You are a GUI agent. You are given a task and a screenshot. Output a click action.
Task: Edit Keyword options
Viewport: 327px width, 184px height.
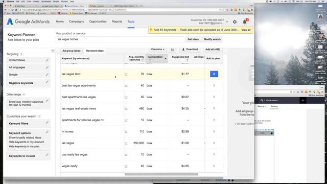click(x=47, y=132)
